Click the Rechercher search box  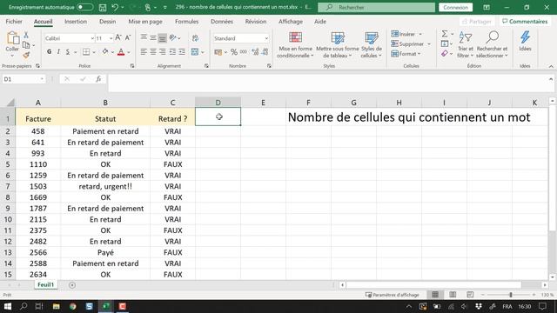(x=376, y=7)
